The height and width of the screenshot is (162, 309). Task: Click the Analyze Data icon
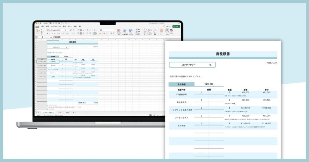click(x=167, y=30)
